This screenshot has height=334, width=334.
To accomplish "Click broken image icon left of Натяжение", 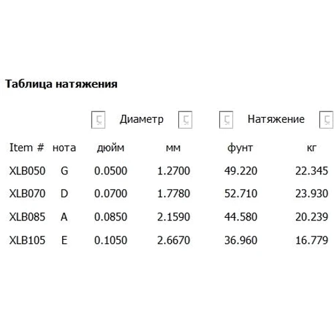I will (x=226, y=120).
